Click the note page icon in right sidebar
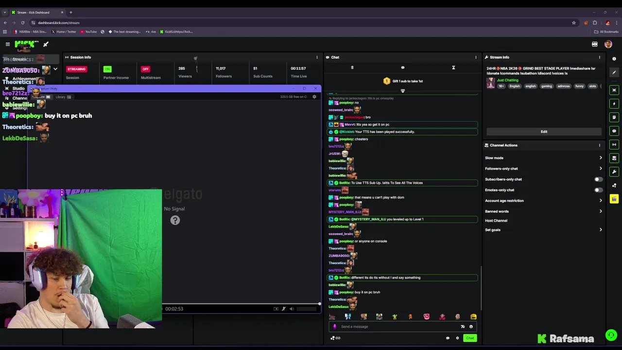This screenshot has height=350, width=622. pyautogui.click(x=614, y=117)
